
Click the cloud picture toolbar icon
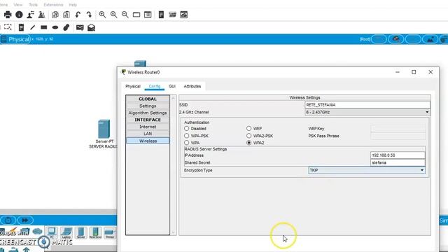coord(183,15)
